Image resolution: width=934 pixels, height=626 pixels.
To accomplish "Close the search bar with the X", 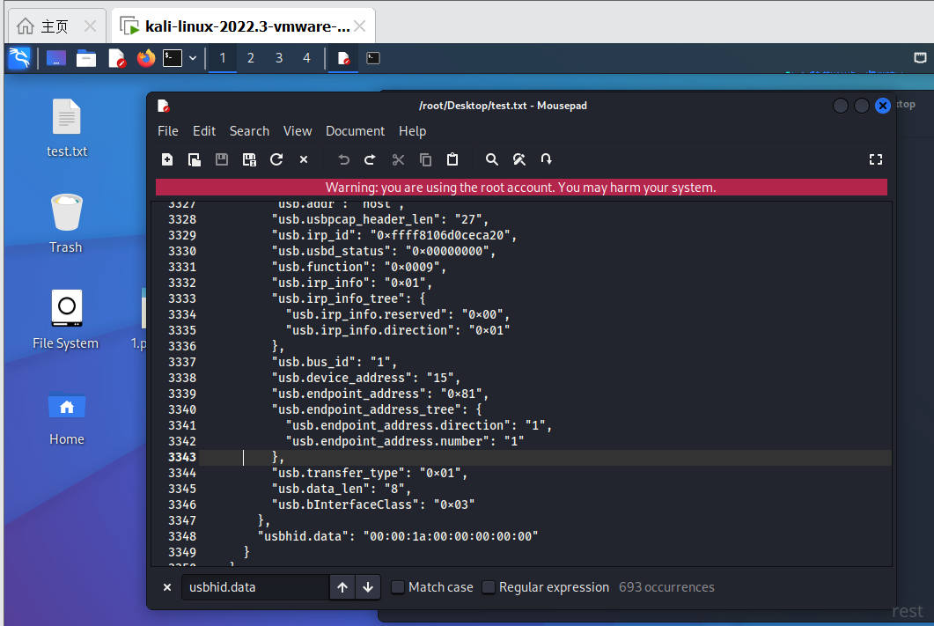I will 167,587.
